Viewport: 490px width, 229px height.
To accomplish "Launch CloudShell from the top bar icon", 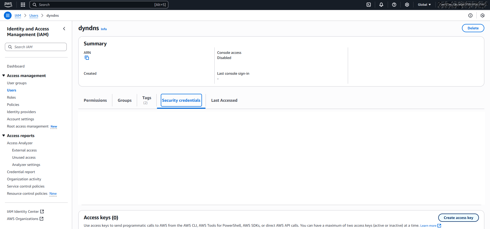I will [369, 5].
